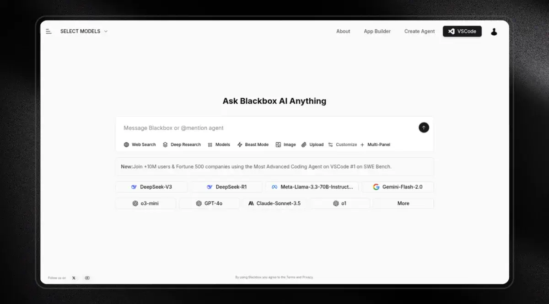Click the New VSCode announcement banner
This screenshot has width=549, height=304.
[274, 166]
